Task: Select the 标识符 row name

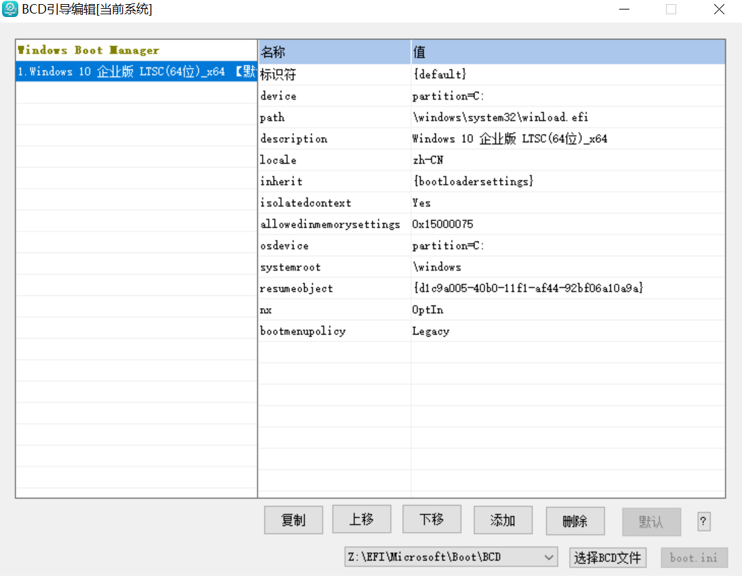Action: point(278,75)
